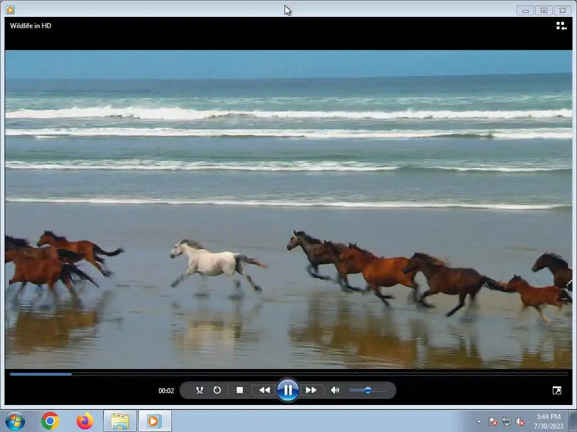The height and width of the screenshot is (432, 577).
Task: Click the Wildlife in HD title
Action: click(x=30, y=26)
